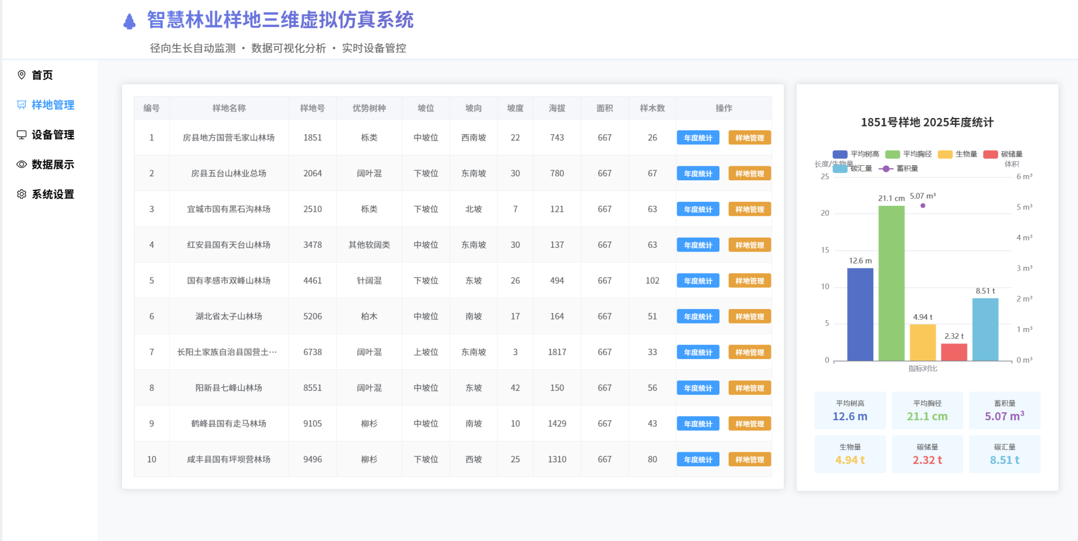View 年度统计 for 湖北省太子山林场
1078x541 pixels.
pos(698,316)
